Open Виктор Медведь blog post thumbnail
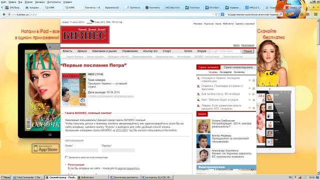320x180 pixels. pyautogui.click(x=203, y=141)
